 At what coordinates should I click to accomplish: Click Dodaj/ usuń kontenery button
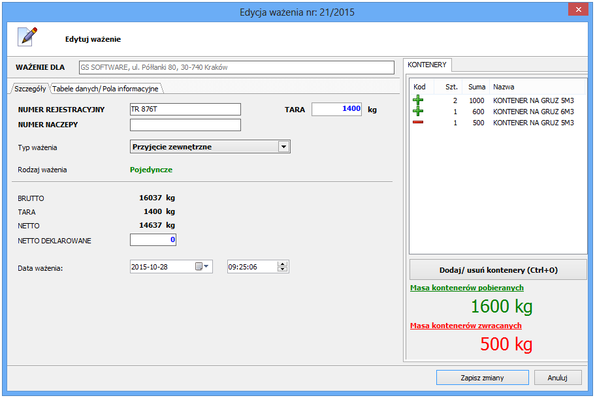click(498, 269)
